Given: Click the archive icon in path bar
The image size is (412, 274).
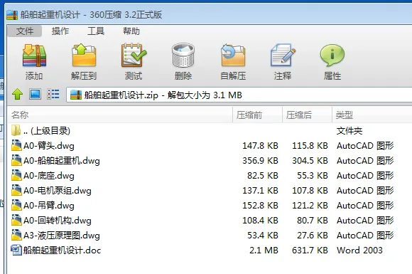Looking at the screenshot, I should pyautogui.click(x=76, y=95).
